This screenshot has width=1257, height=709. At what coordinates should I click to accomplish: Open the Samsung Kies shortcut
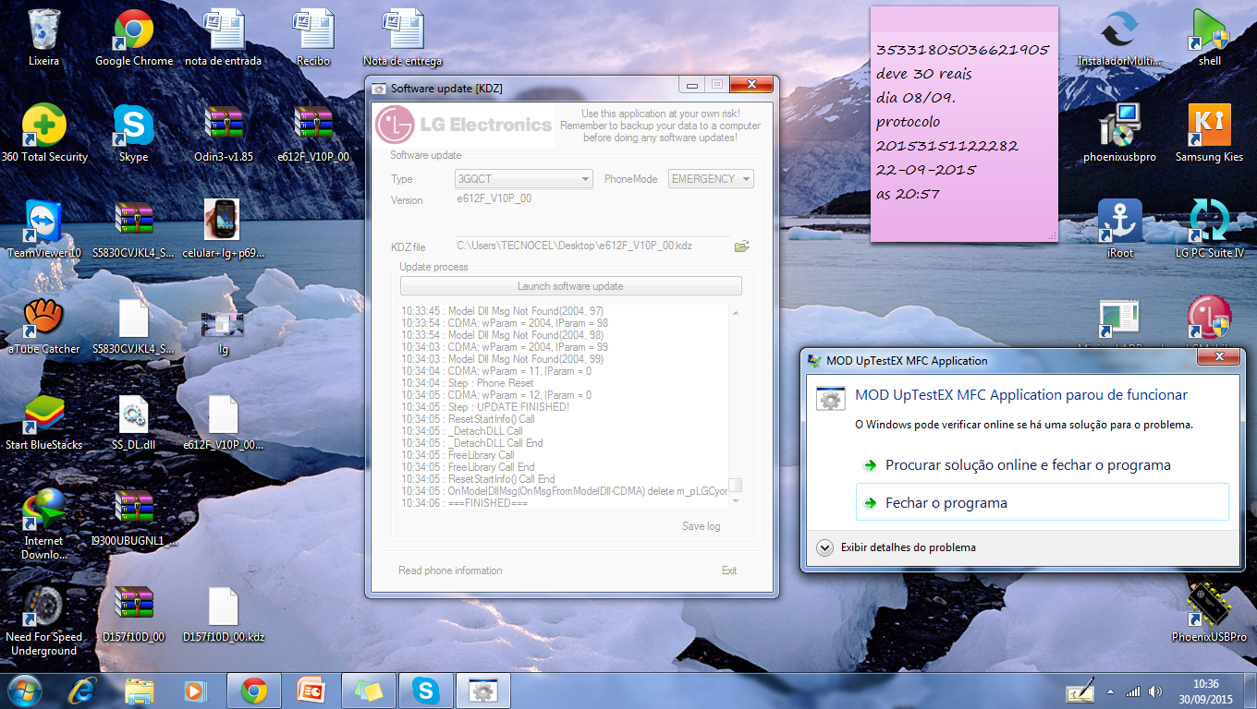click(x=1210, y=133)
